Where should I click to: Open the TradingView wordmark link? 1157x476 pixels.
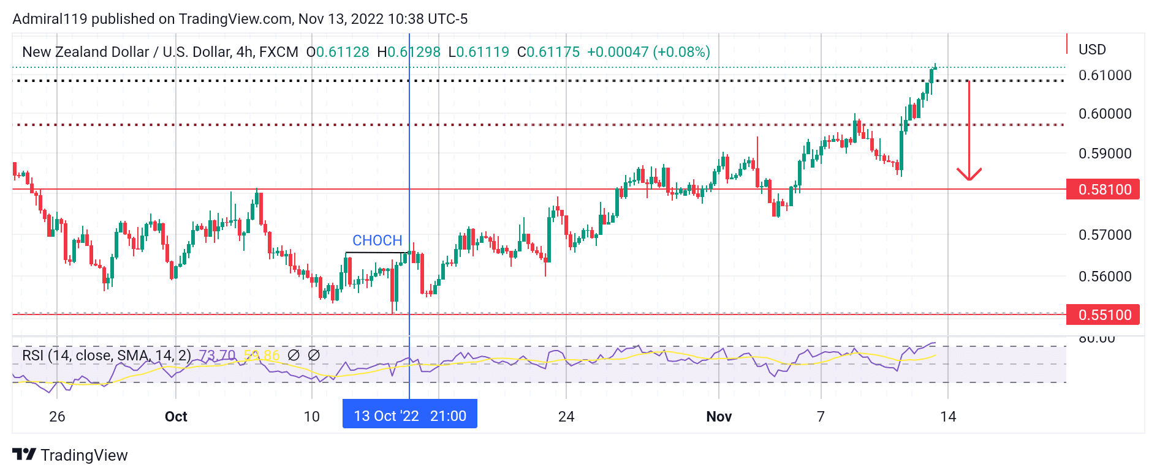click(x=84, y=455)
